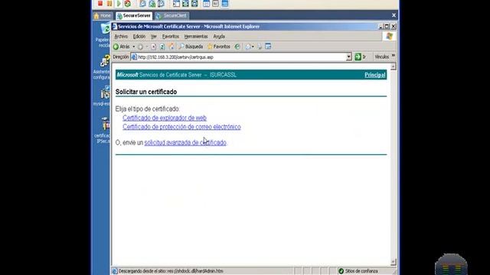Open the Archivo menu
Viewport: 490px width, 275px height.
point(121,37)
